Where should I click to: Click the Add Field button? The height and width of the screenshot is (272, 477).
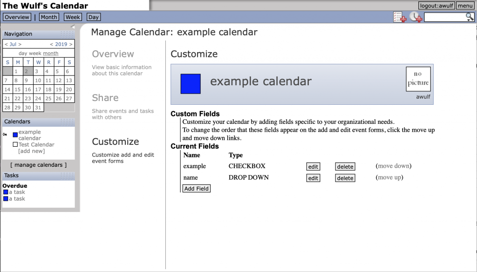(x=196, y=188)
